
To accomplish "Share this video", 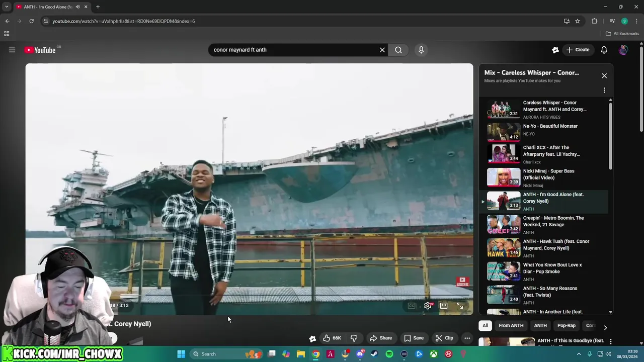I will 381,338.
